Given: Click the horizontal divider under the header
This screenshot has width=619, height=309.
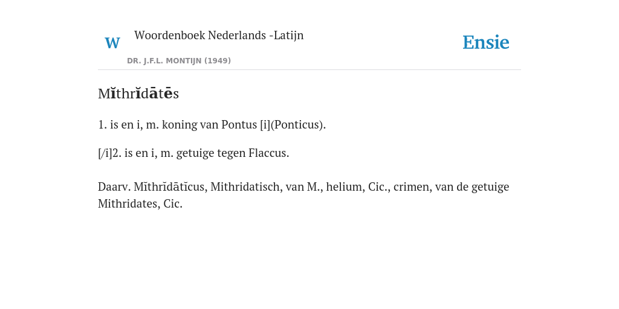Looking at the screenshot, I should [x=309, y=70].
